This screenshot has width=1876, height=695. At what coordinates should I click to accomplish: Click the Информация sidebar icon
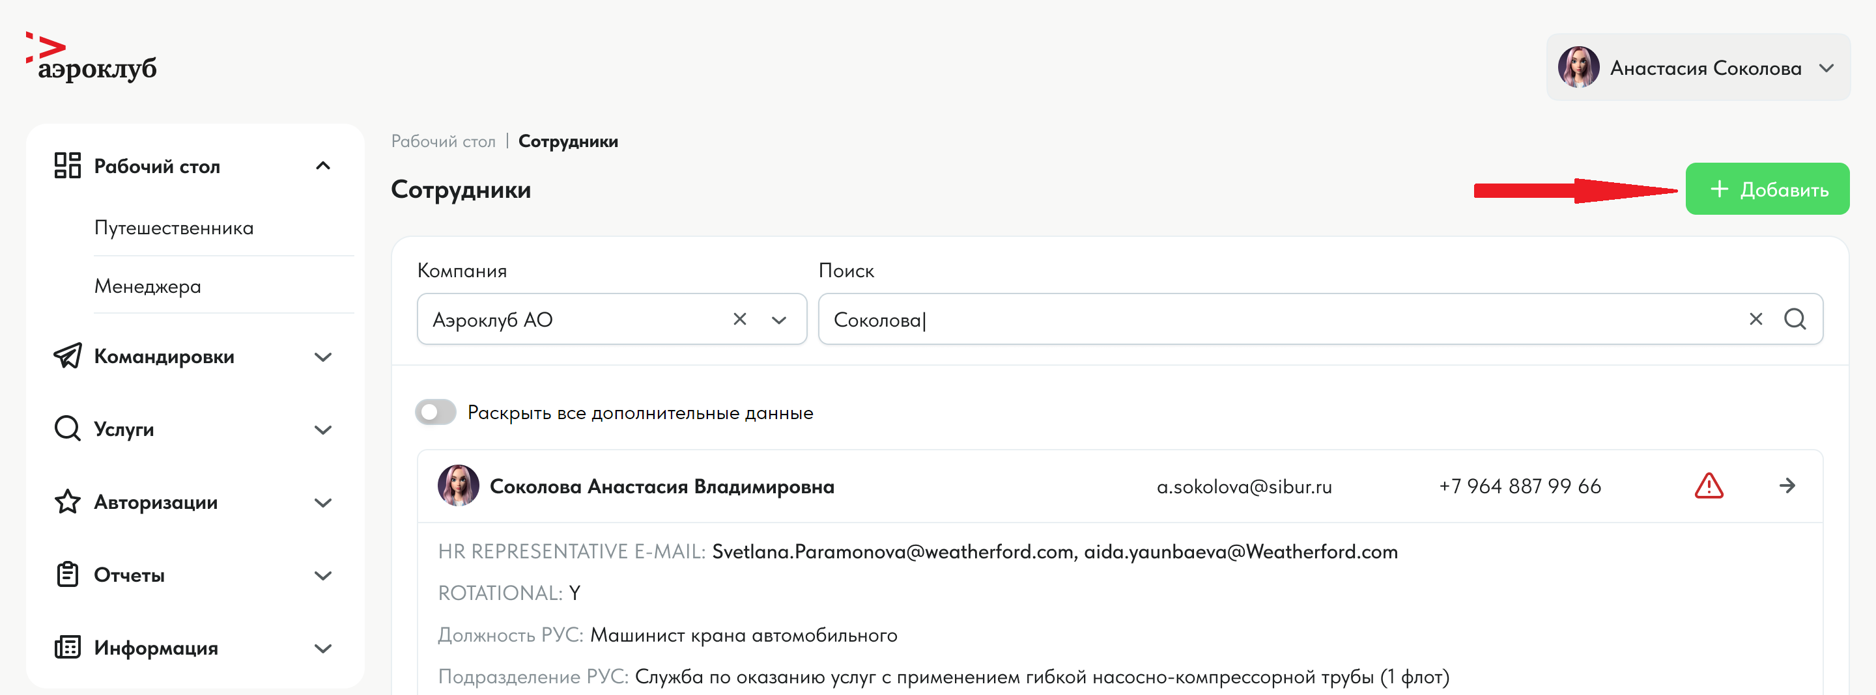68,647
